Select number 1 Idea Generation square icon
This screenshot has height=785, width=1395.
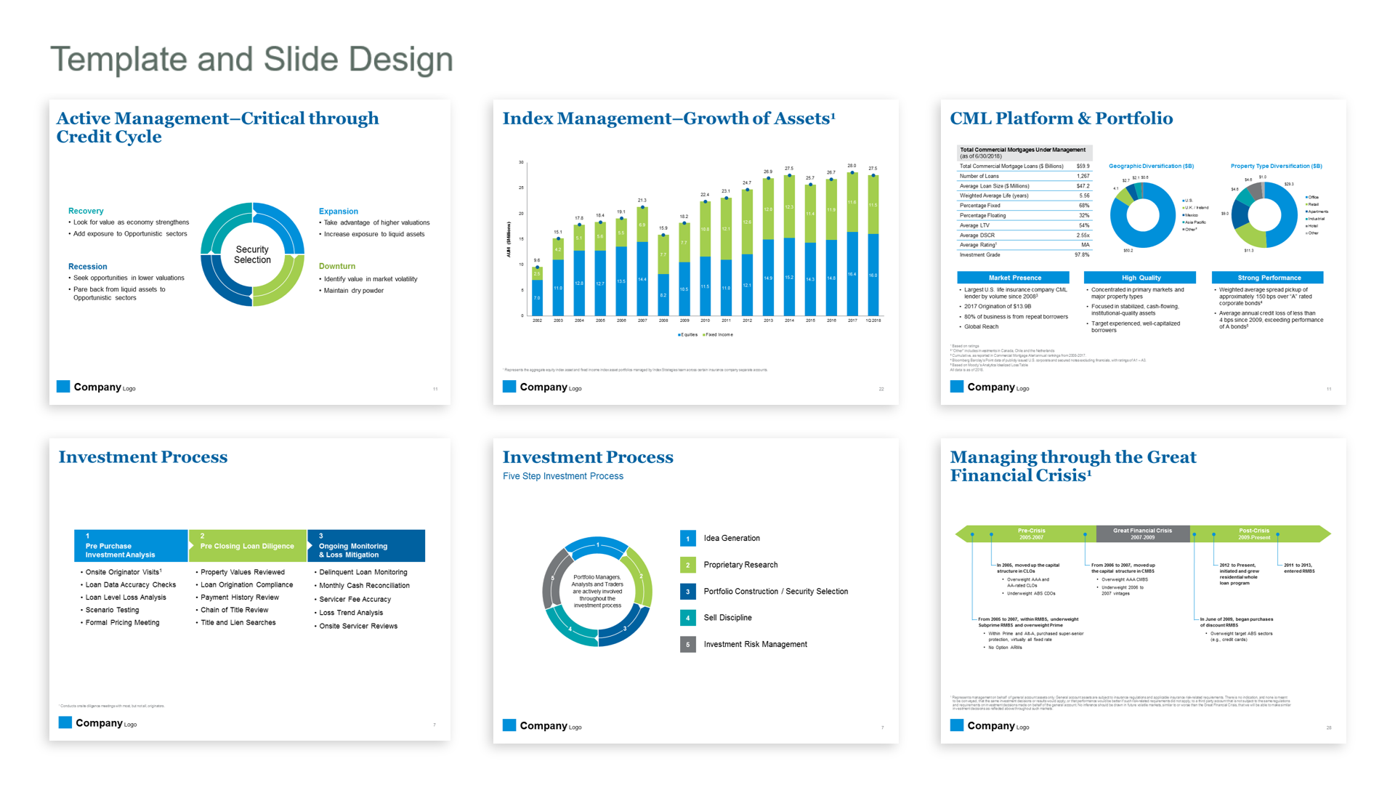coord(687,539)
